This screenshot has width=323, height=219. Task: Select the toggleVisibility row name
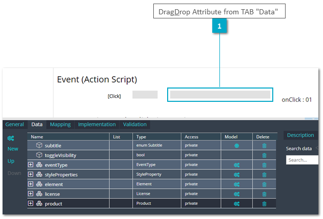(60, 155)
